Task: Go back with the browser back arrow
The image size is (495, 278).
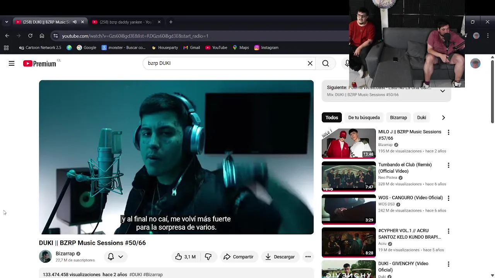Action: [7, 36]
